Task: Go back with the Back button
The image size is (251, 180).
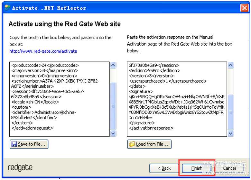Action: (164, 168)
